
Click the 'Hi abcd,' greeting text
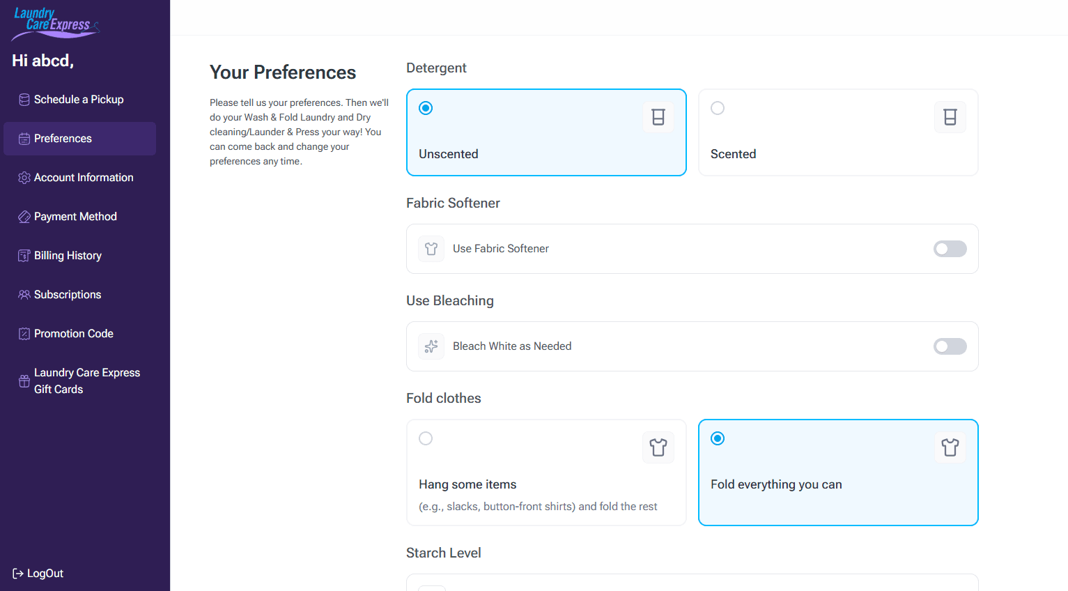(x=42, y=61)
